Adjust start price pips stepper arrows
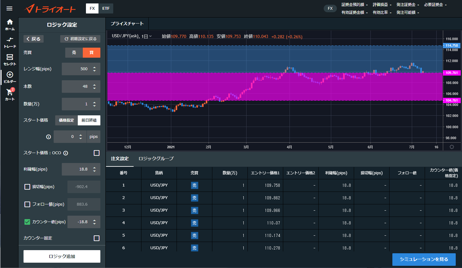 [81, 137]
